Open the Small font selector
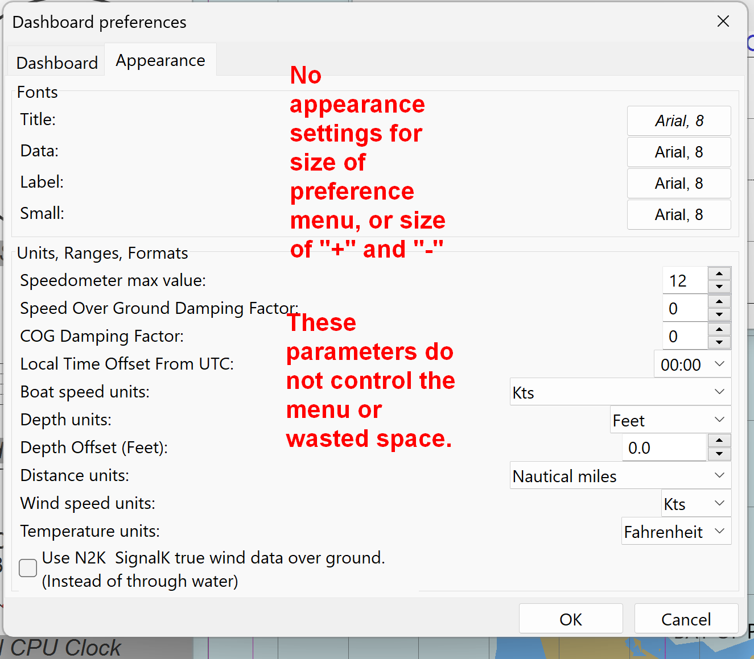Image resolution: width=754 pixels, height=659 pixels. [678, 214]
